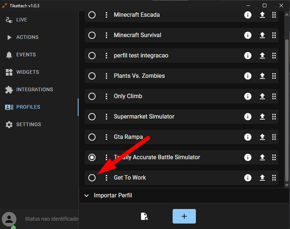This screenshot has width=290, height=229.
Task: Click drag handle of Plants Vs. Zombies
Action: pos(274,76)
